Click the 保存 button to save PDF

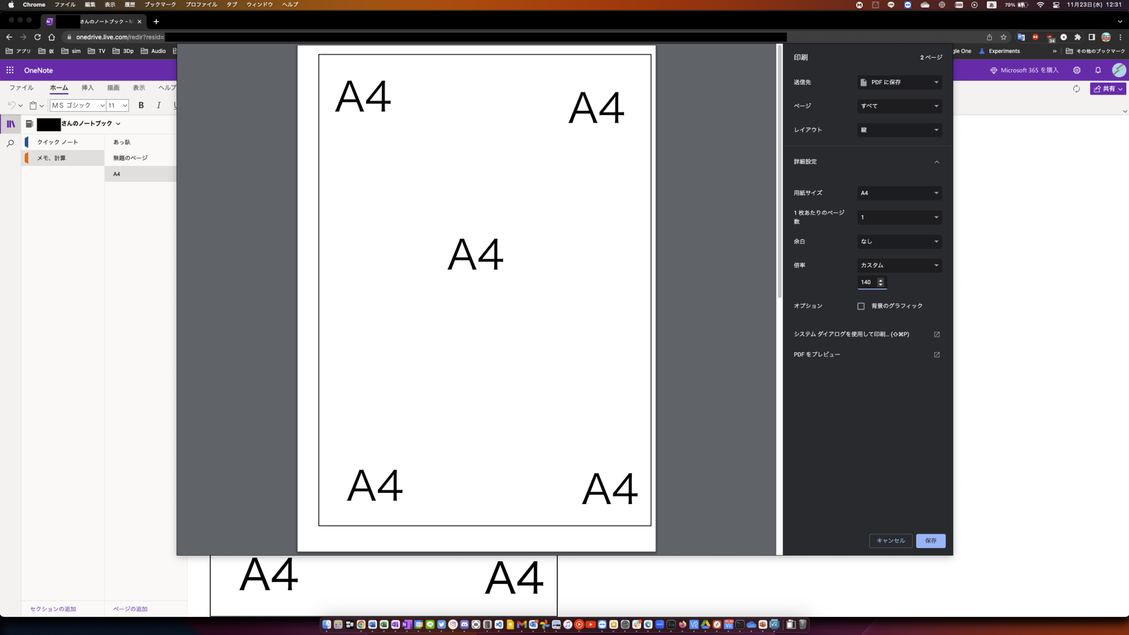(x=931, y=540)
